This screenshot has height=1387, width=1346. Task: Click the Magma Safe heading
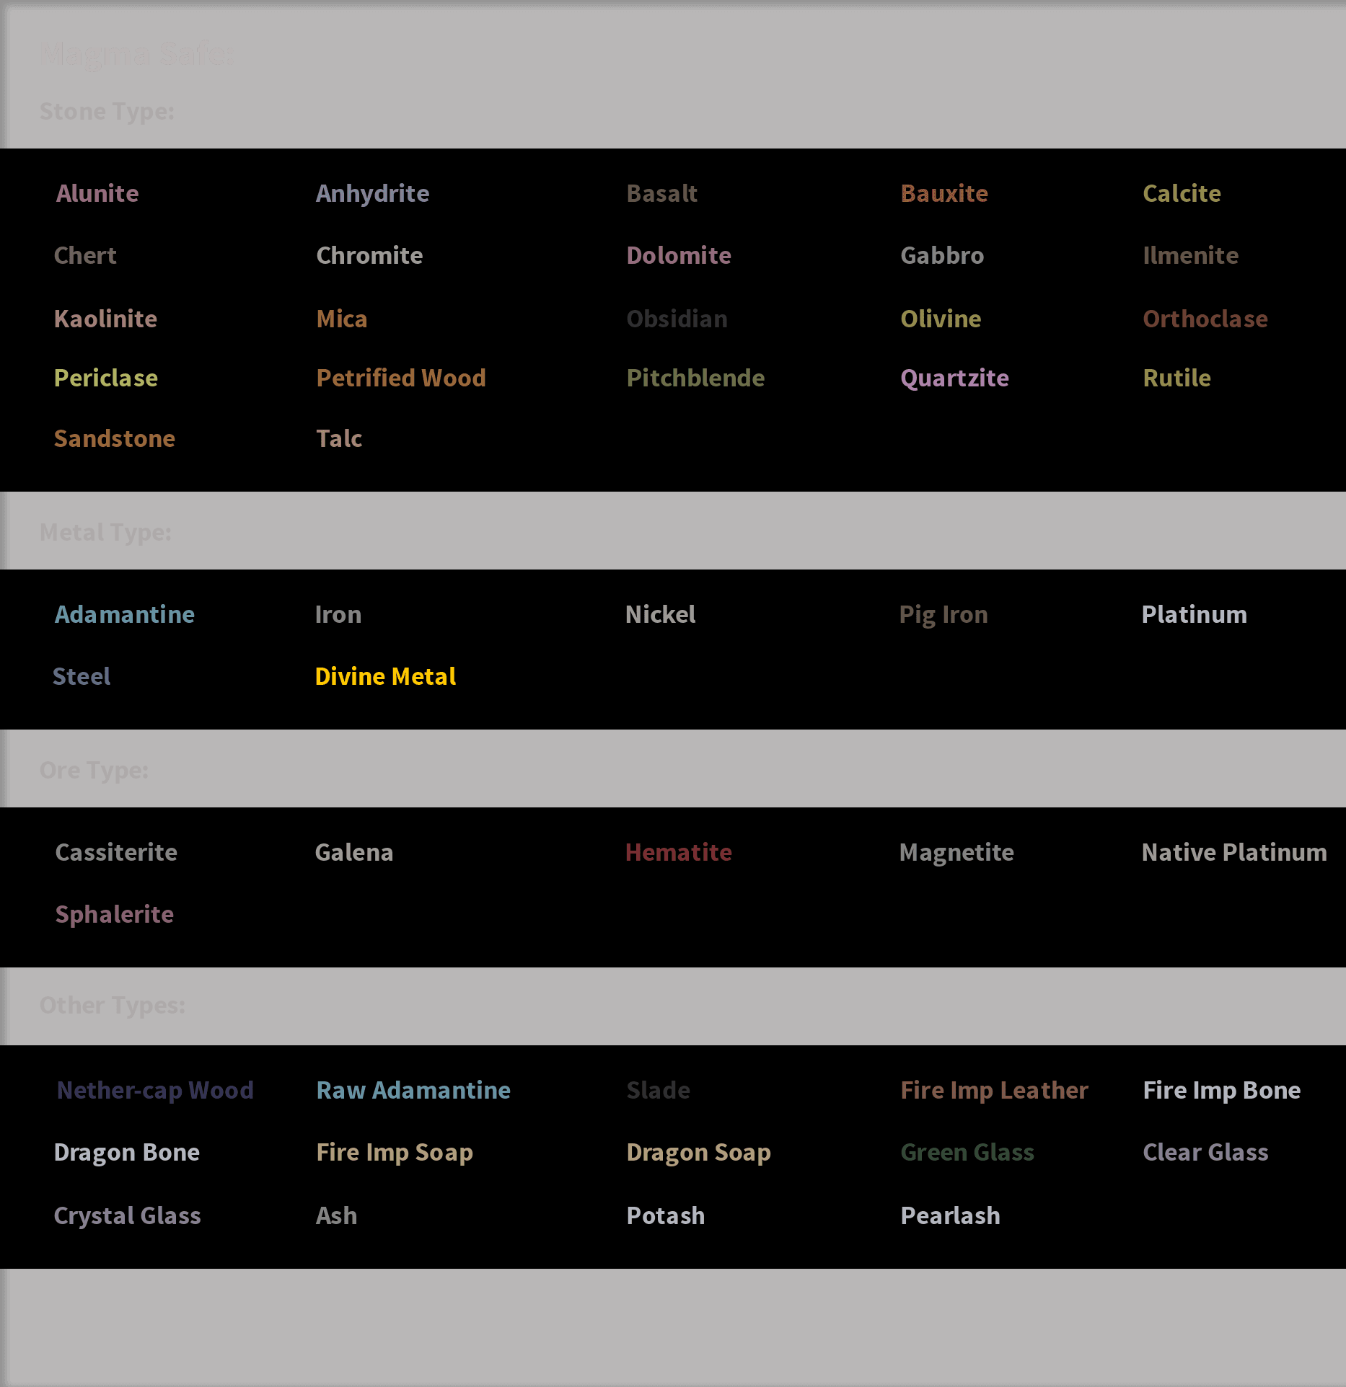(137, 54)
